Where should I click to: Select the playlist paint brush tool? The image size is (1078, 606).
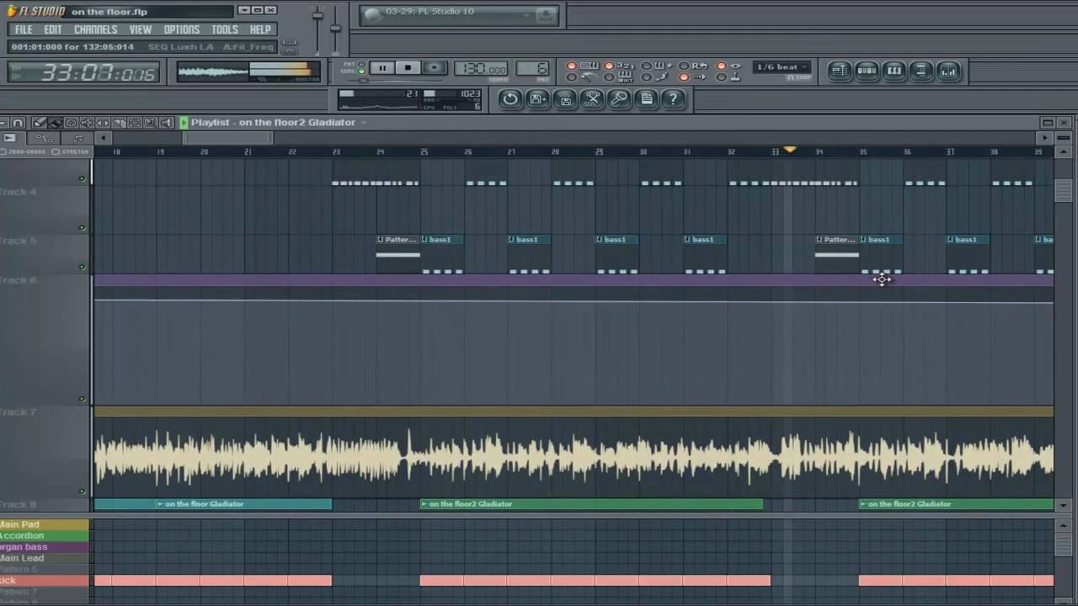[x=55, y=123]
